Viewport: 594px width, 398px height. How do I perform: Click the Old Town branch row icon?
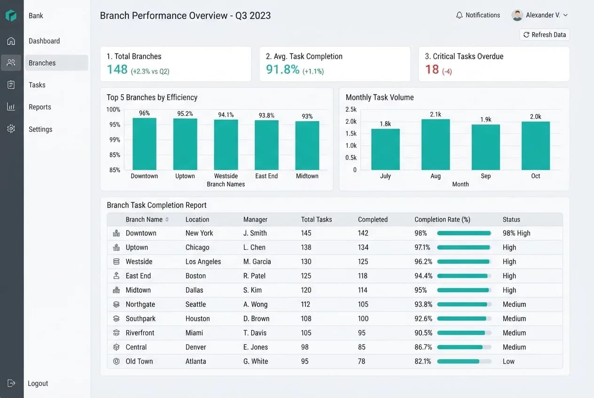[117, 361]
